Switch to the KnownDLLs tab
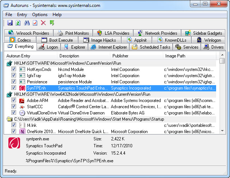This screenshot has width=230, height=178. (x=172, y=40)
